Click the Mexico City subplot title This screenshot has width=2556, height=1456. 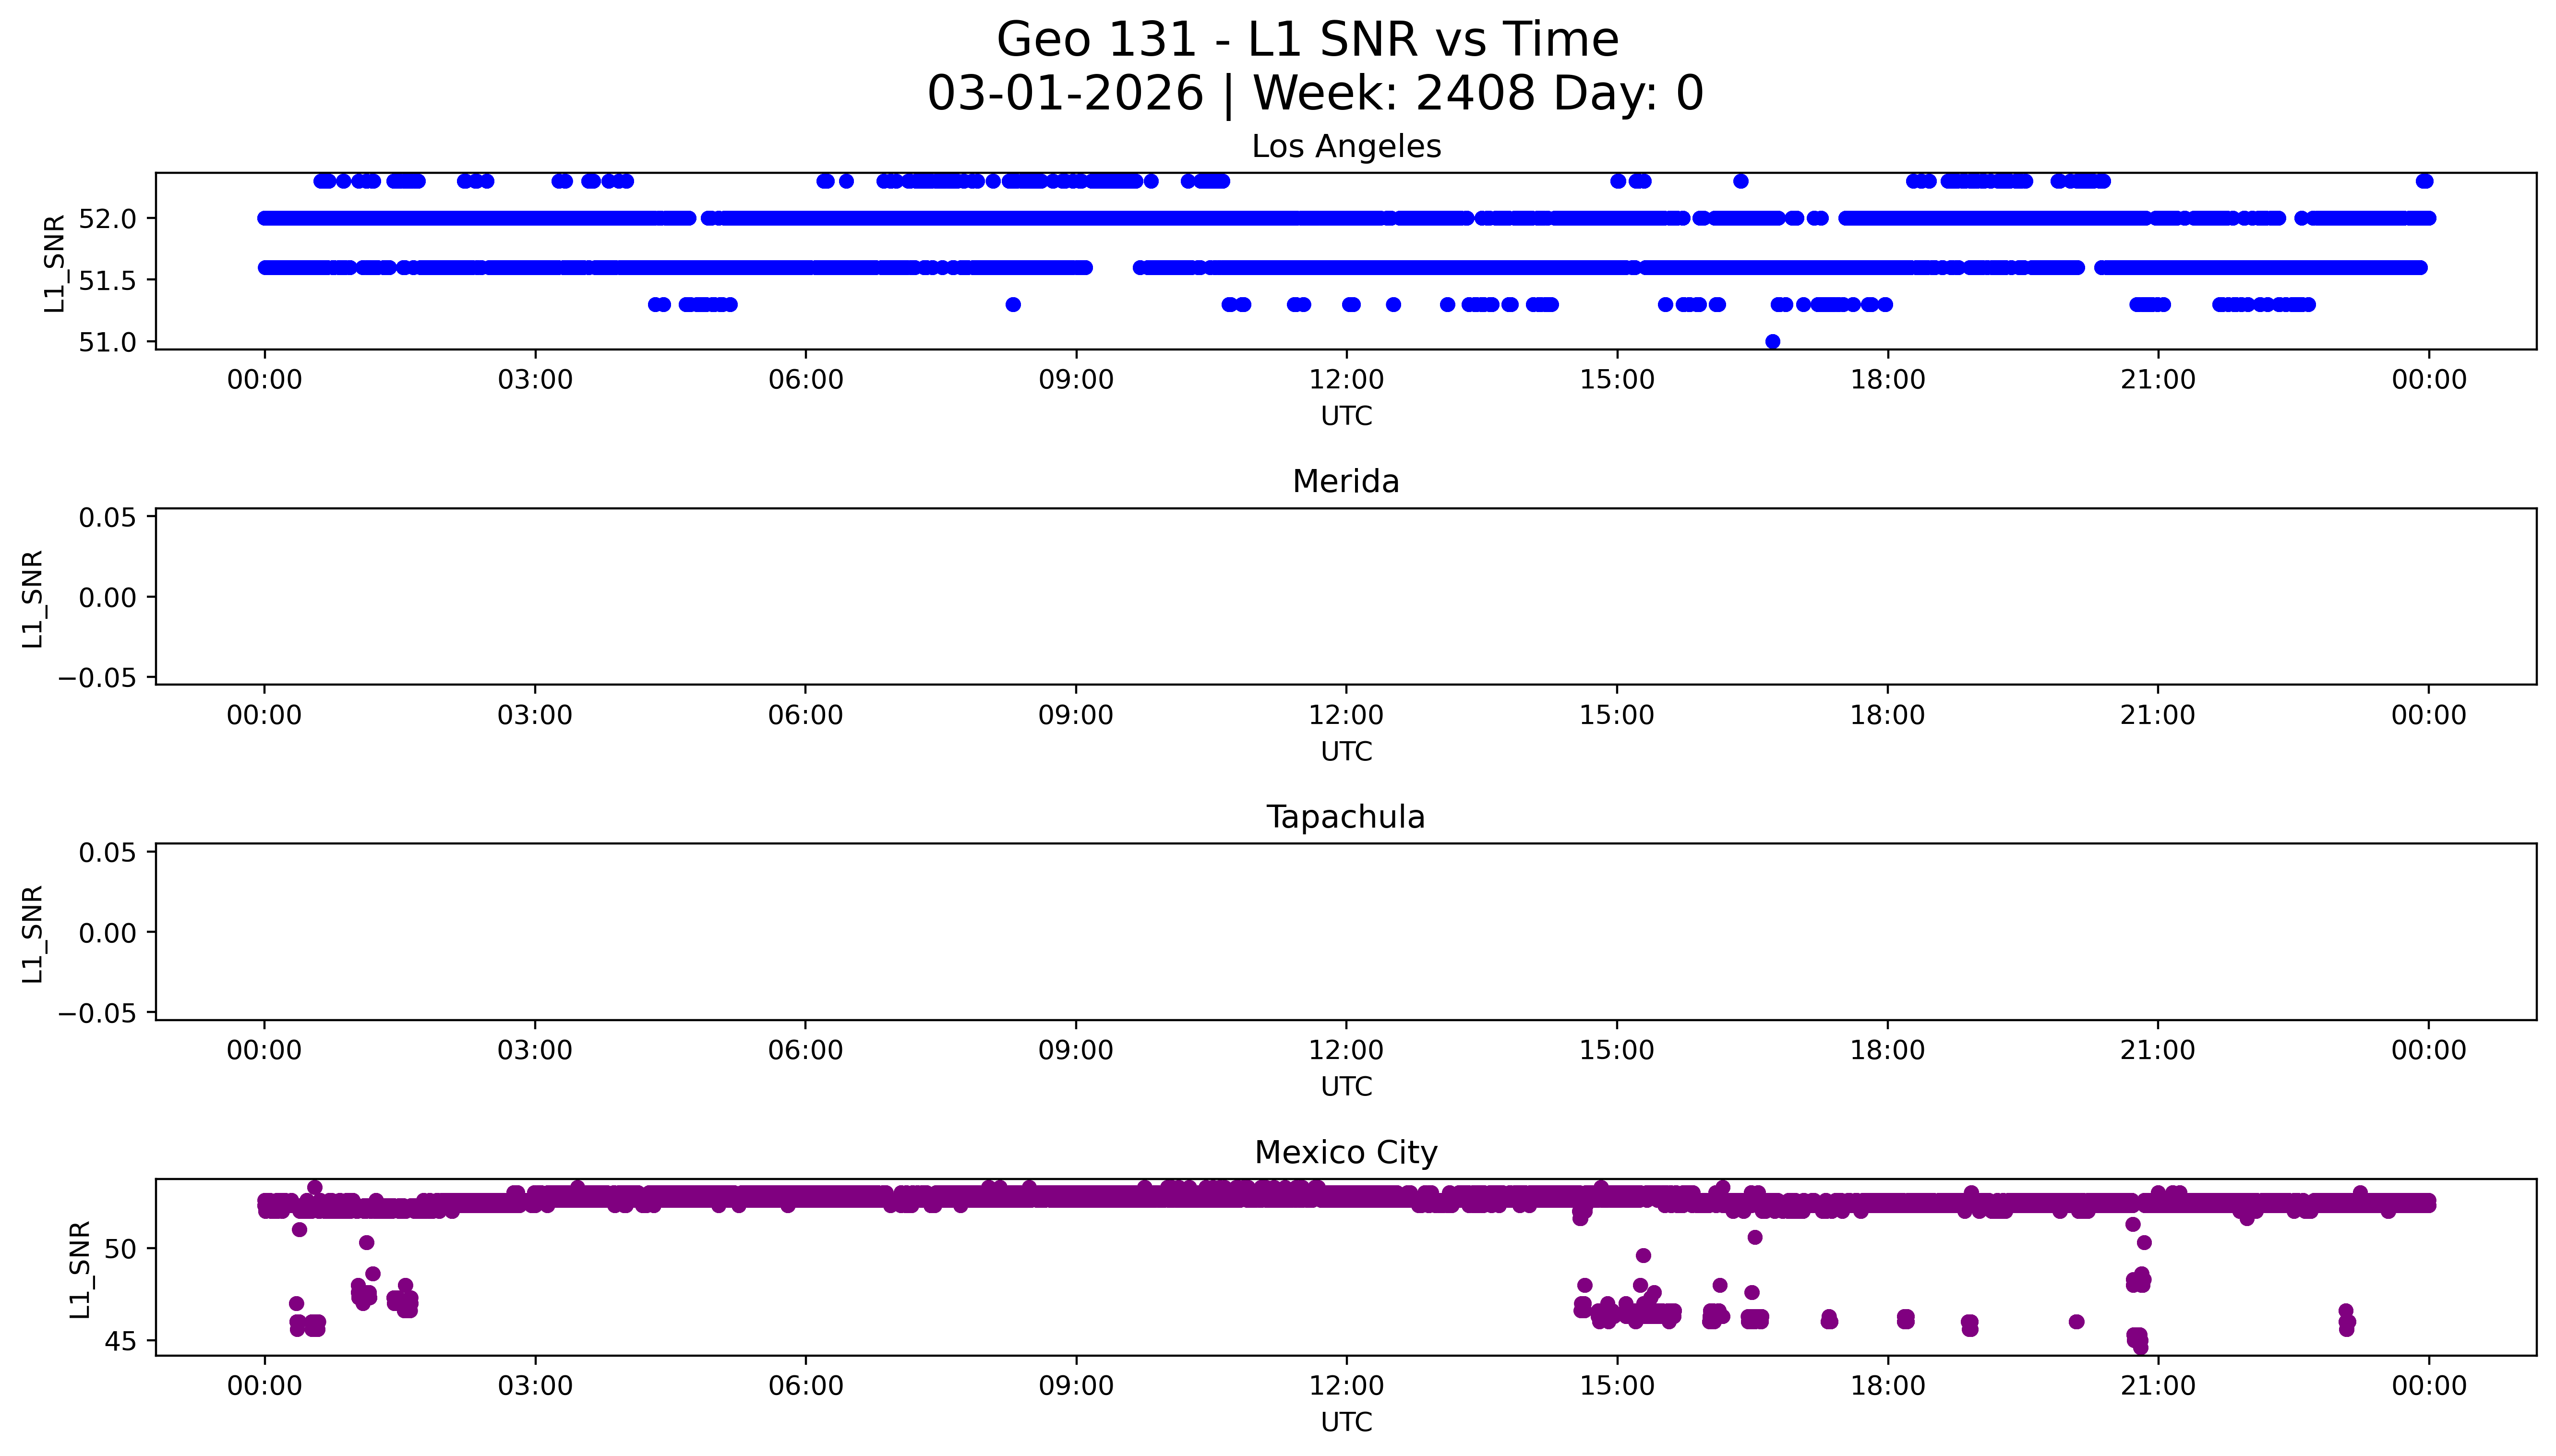coord(1345,1153)
